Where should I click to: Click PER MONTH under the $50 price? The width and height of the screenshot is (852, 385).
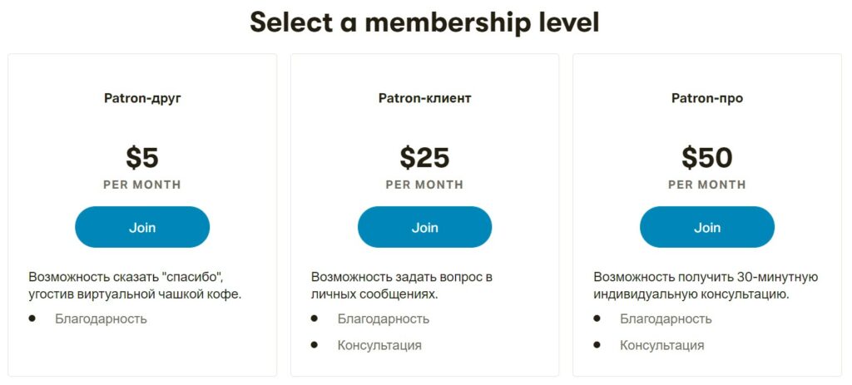[707, 185]
